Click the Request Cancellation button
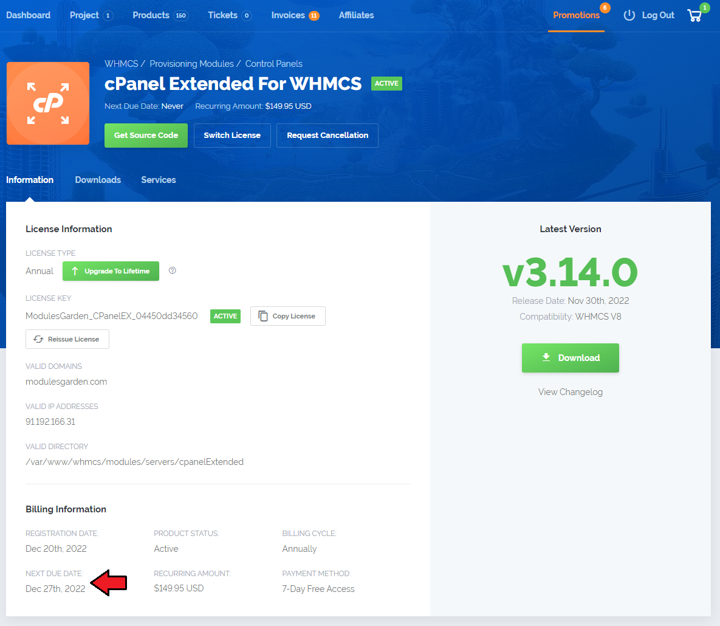The height and width of the screenshot is (626, 720). [327, 136]
